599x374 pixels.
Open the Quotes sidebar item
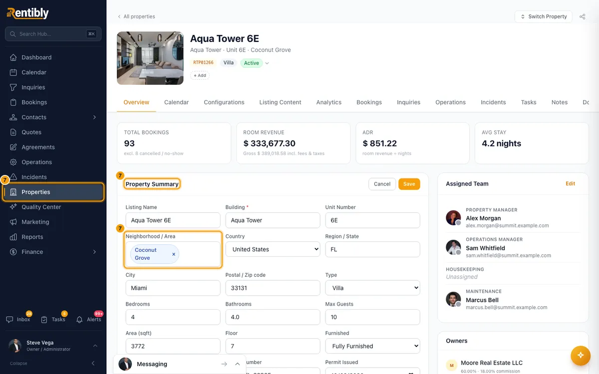53,132
